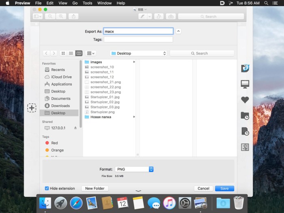This screenshot has width=284, height=213.
Task: Click the Tags input field
Action: (x=138, y=39)
